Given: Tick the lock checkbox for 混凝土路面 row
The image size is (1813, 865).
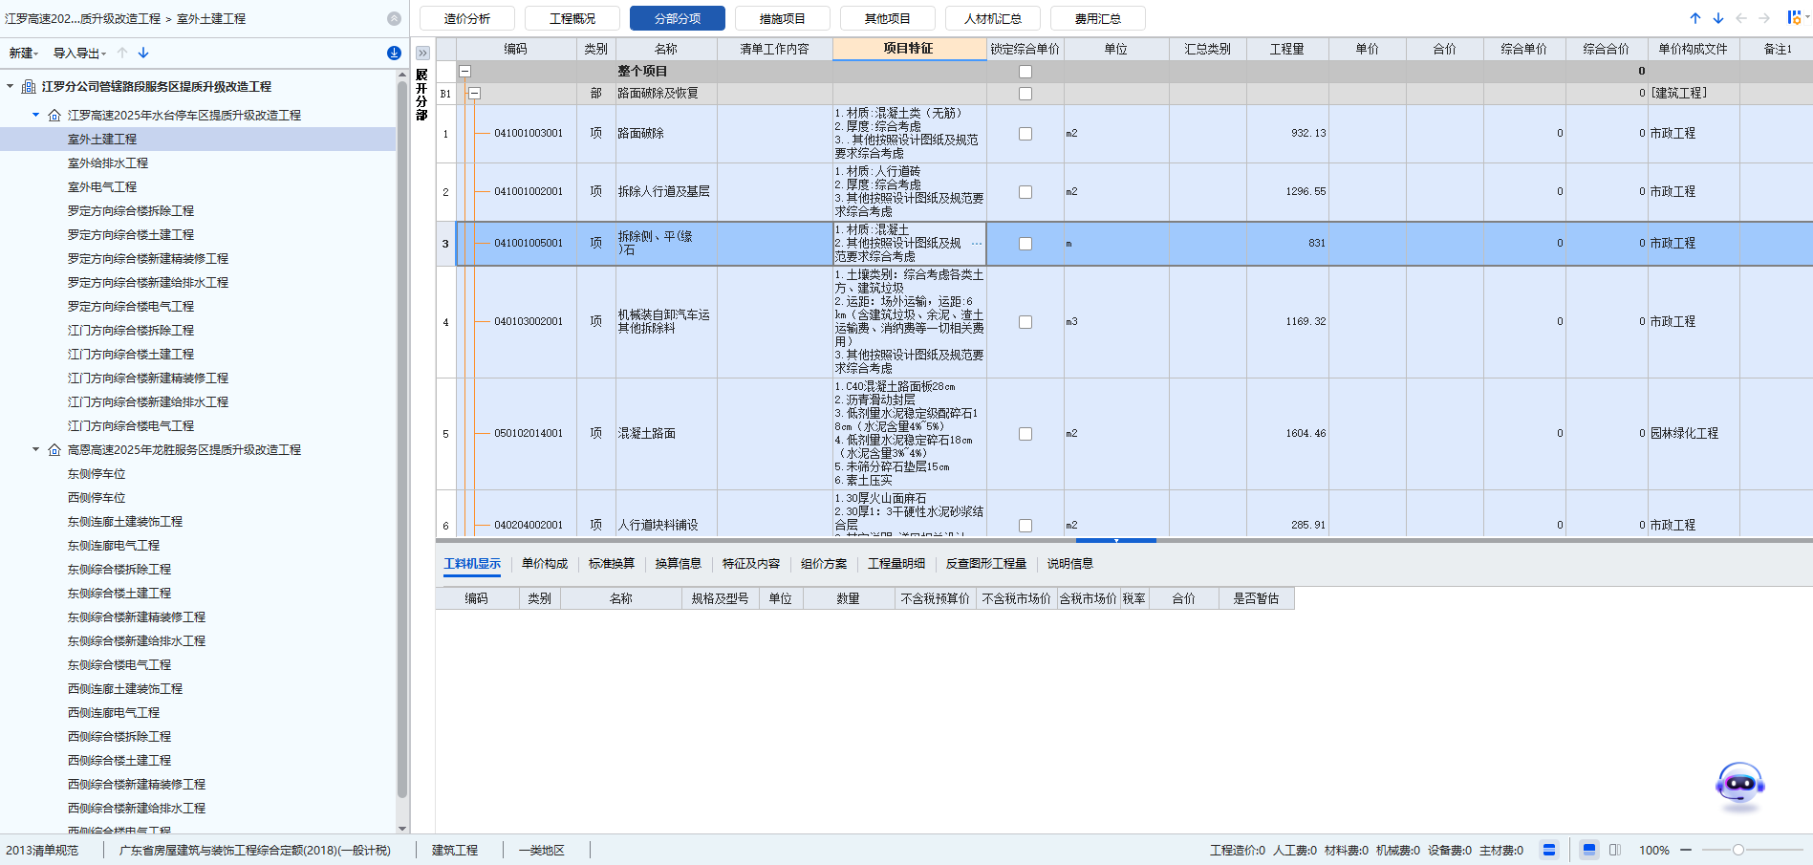Looking at the screenshot, I should 1025,434.
